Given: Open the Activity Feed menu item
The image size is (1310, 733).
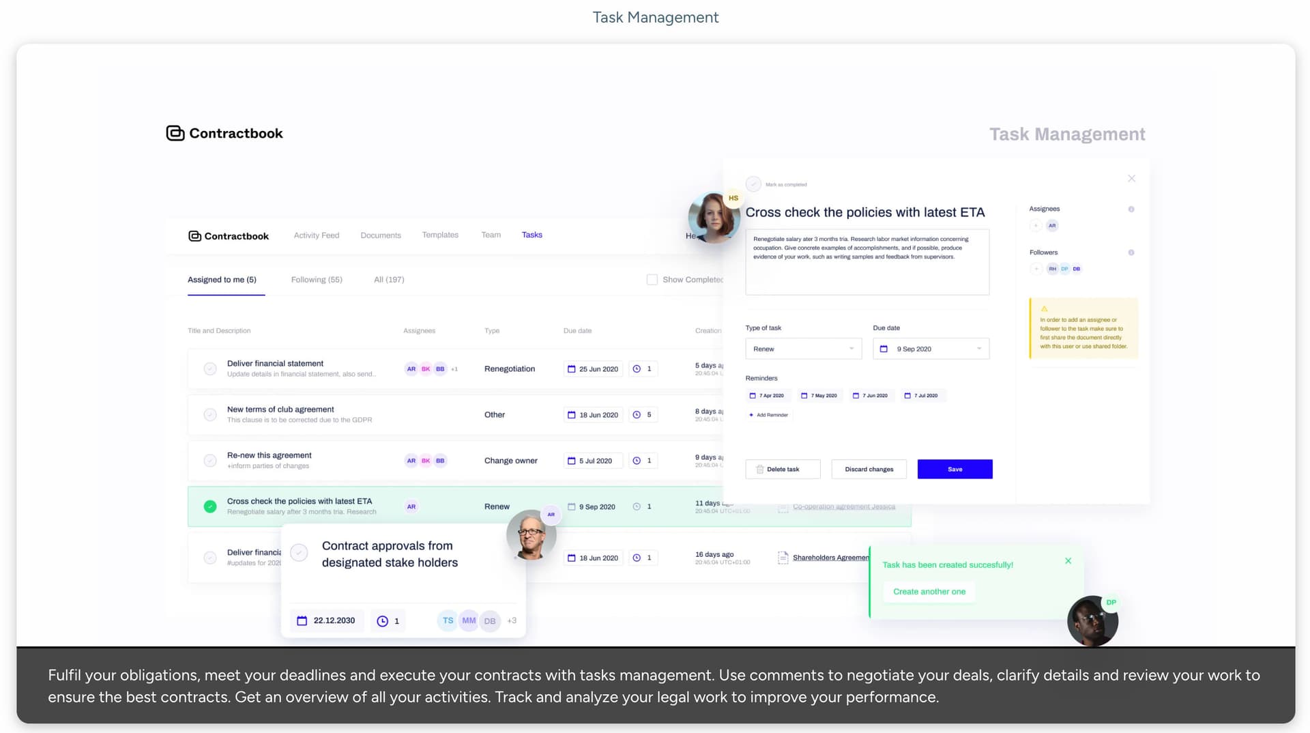Looking at the screenshot, I should (x=317, y=235).
